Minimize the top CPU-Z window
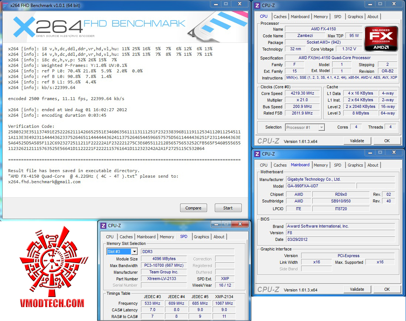 (x=370, y=4)
